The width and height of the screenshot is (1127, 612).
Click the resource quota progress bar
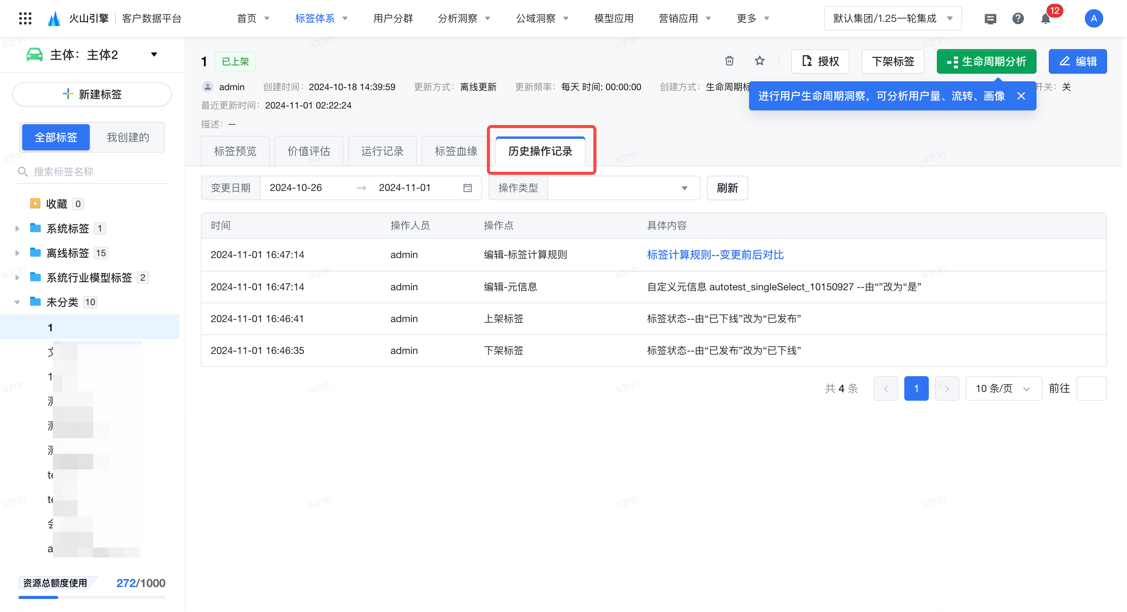pos(92,597)
